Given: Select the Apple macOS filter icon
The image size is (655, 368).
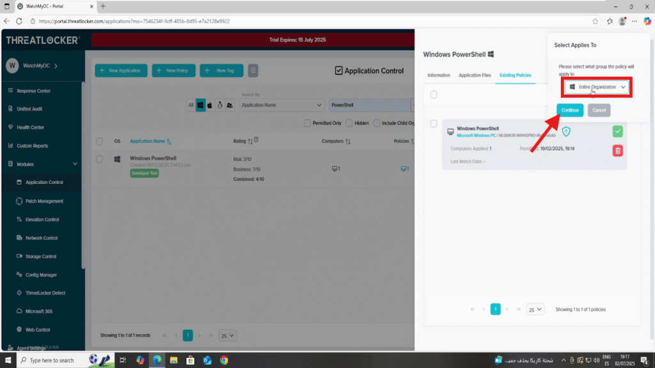Looking at the screenshot, I should pos(210,105).
